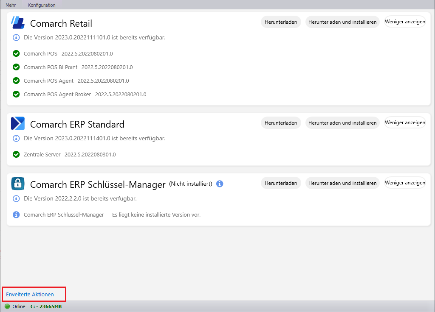Click the Comarch Retail product logo

point(18,22)
